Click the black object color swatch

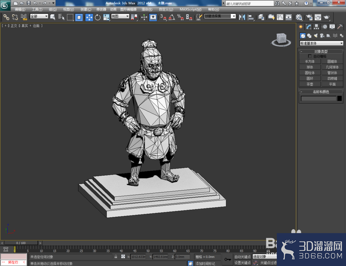tap(340, 98)
